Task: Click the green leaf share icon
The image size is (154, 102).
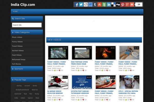Action: [104, 5]
